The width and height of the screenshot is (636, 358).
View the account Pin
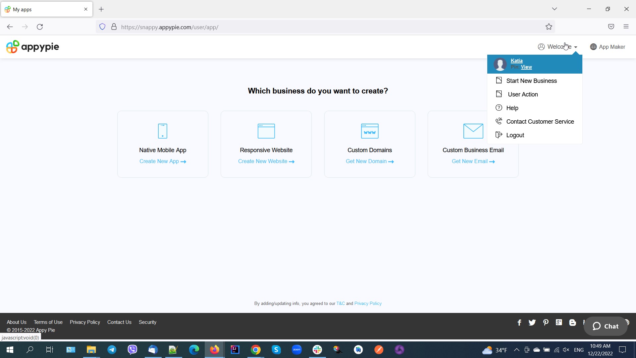point(526,67)
